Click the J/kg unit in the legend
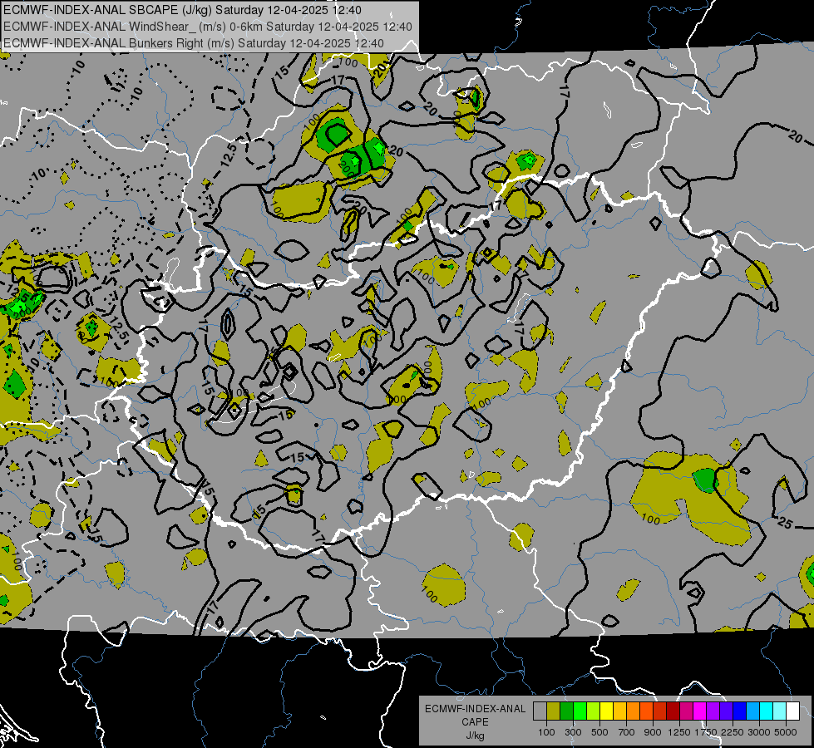 (x=475, y=736)
